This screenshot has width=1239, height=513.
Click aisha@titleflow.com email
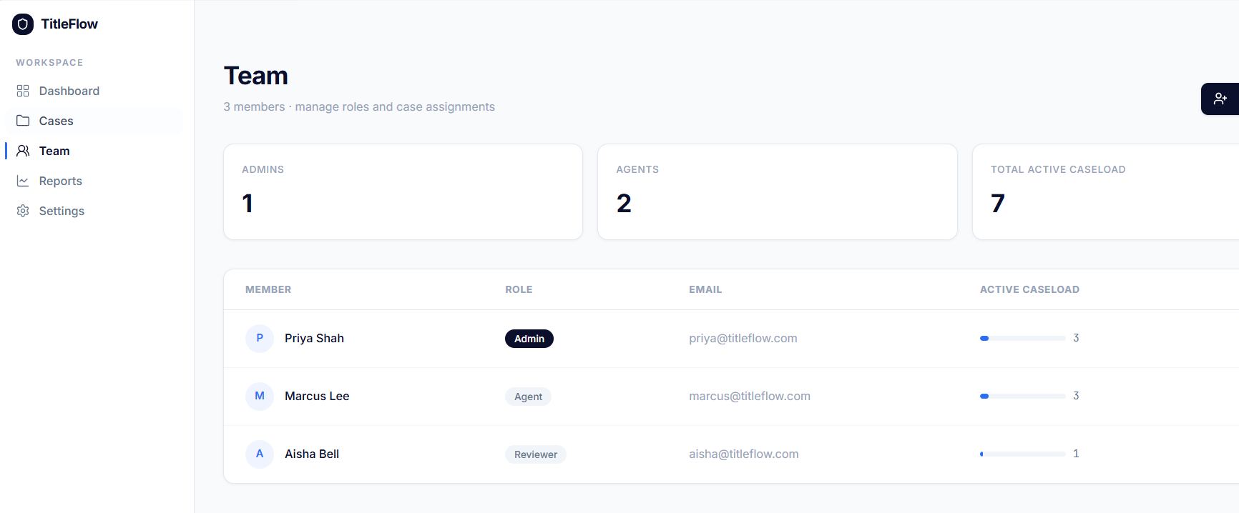(744, 454)
